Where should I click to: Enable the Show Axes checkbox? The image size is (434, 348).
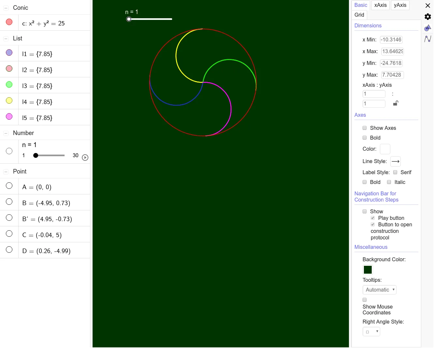[365, 128]
